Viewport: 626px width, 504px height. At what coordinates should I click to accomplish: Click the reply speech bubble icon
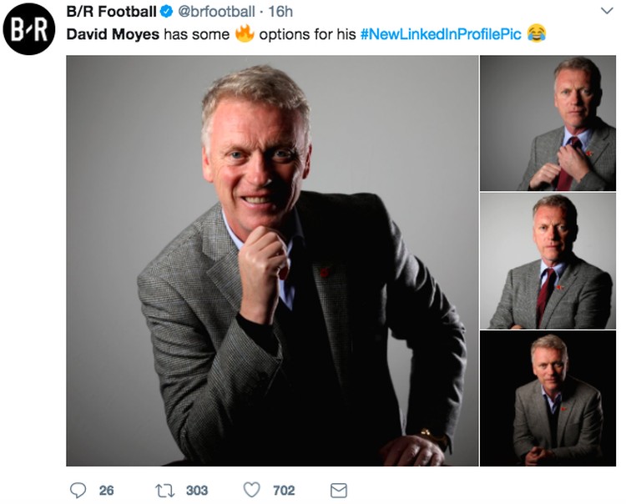(78, 490)
